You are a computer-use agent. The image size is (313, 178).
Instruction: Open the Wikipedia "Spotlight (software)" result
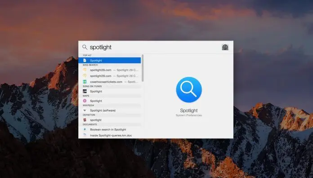(x=110, y=110)
